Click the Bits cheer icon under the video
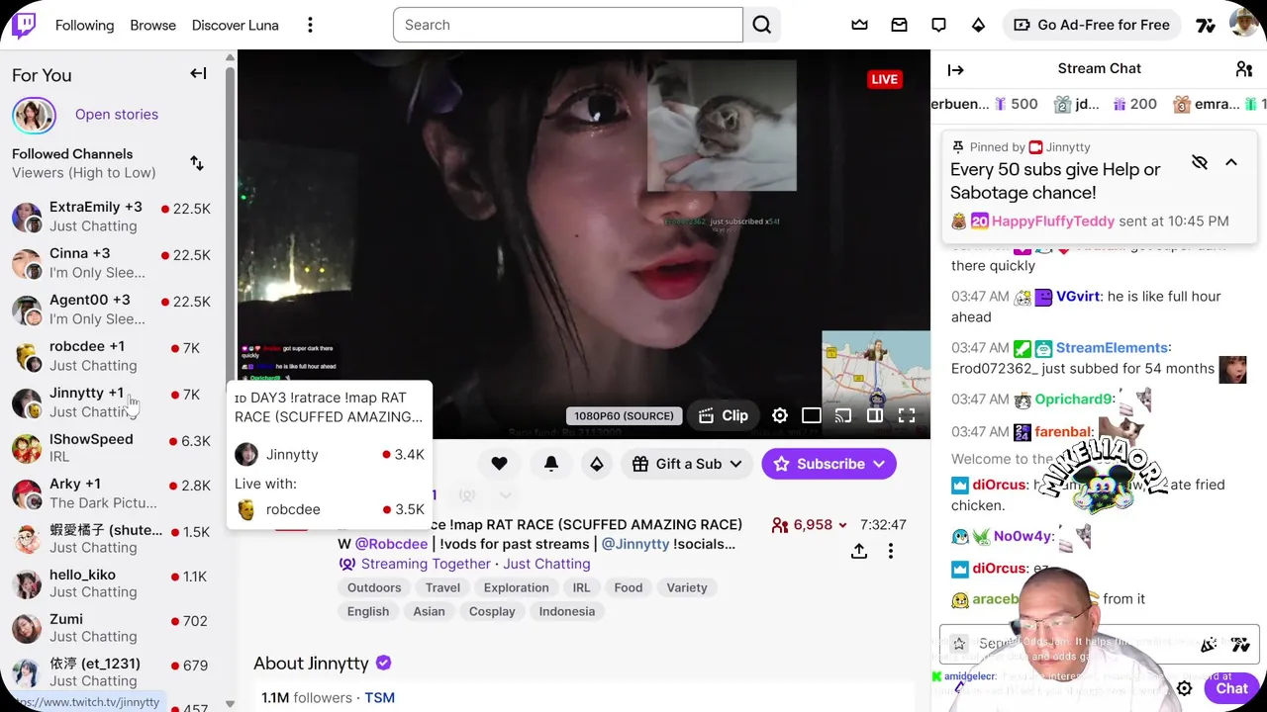 click(x=597, y=464)
